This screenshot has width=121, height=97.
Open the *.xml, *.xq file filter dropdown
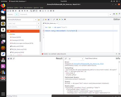[x=39, y=23]
